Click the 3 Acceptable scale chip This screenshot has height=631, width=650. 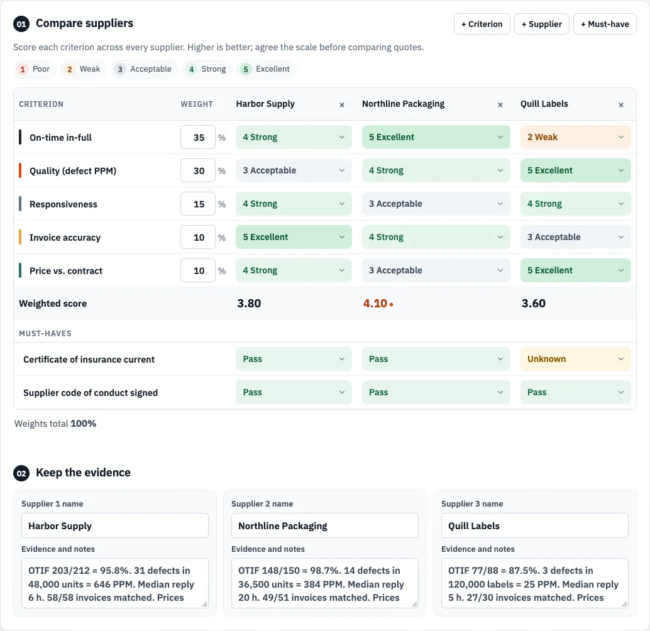click(x=144, y=69)
